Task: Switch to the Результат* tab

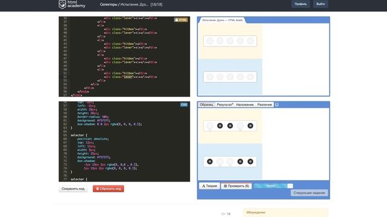Action: (225, 104)
